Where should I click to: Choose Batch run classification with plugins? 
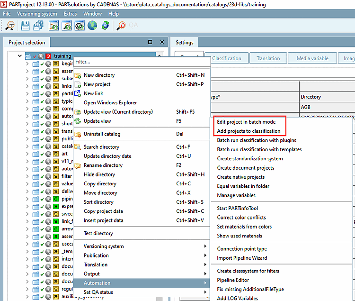257,140
